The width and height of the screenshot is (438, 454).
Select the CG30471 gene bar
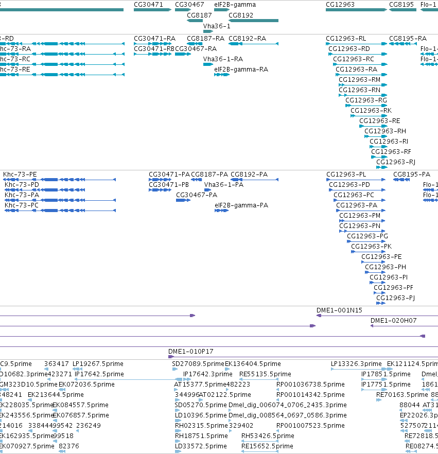tap(152, 10)
